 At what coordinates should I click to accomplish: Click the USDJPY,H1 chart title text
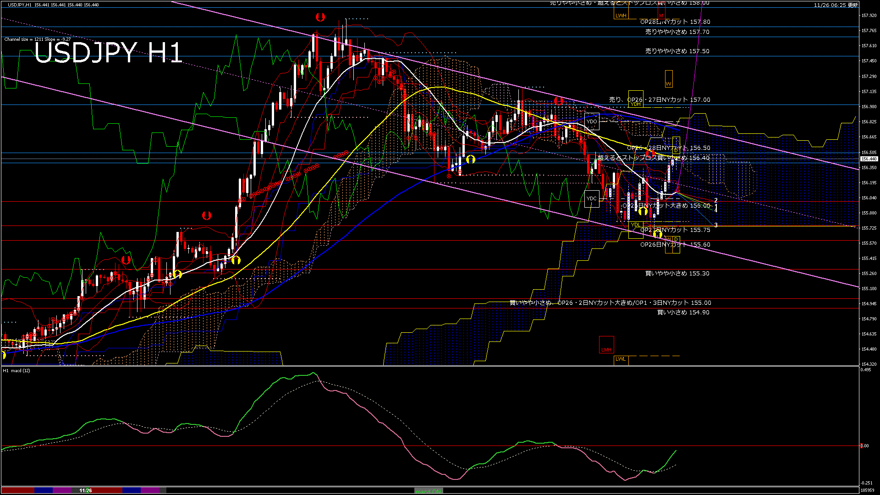point(19,5)
